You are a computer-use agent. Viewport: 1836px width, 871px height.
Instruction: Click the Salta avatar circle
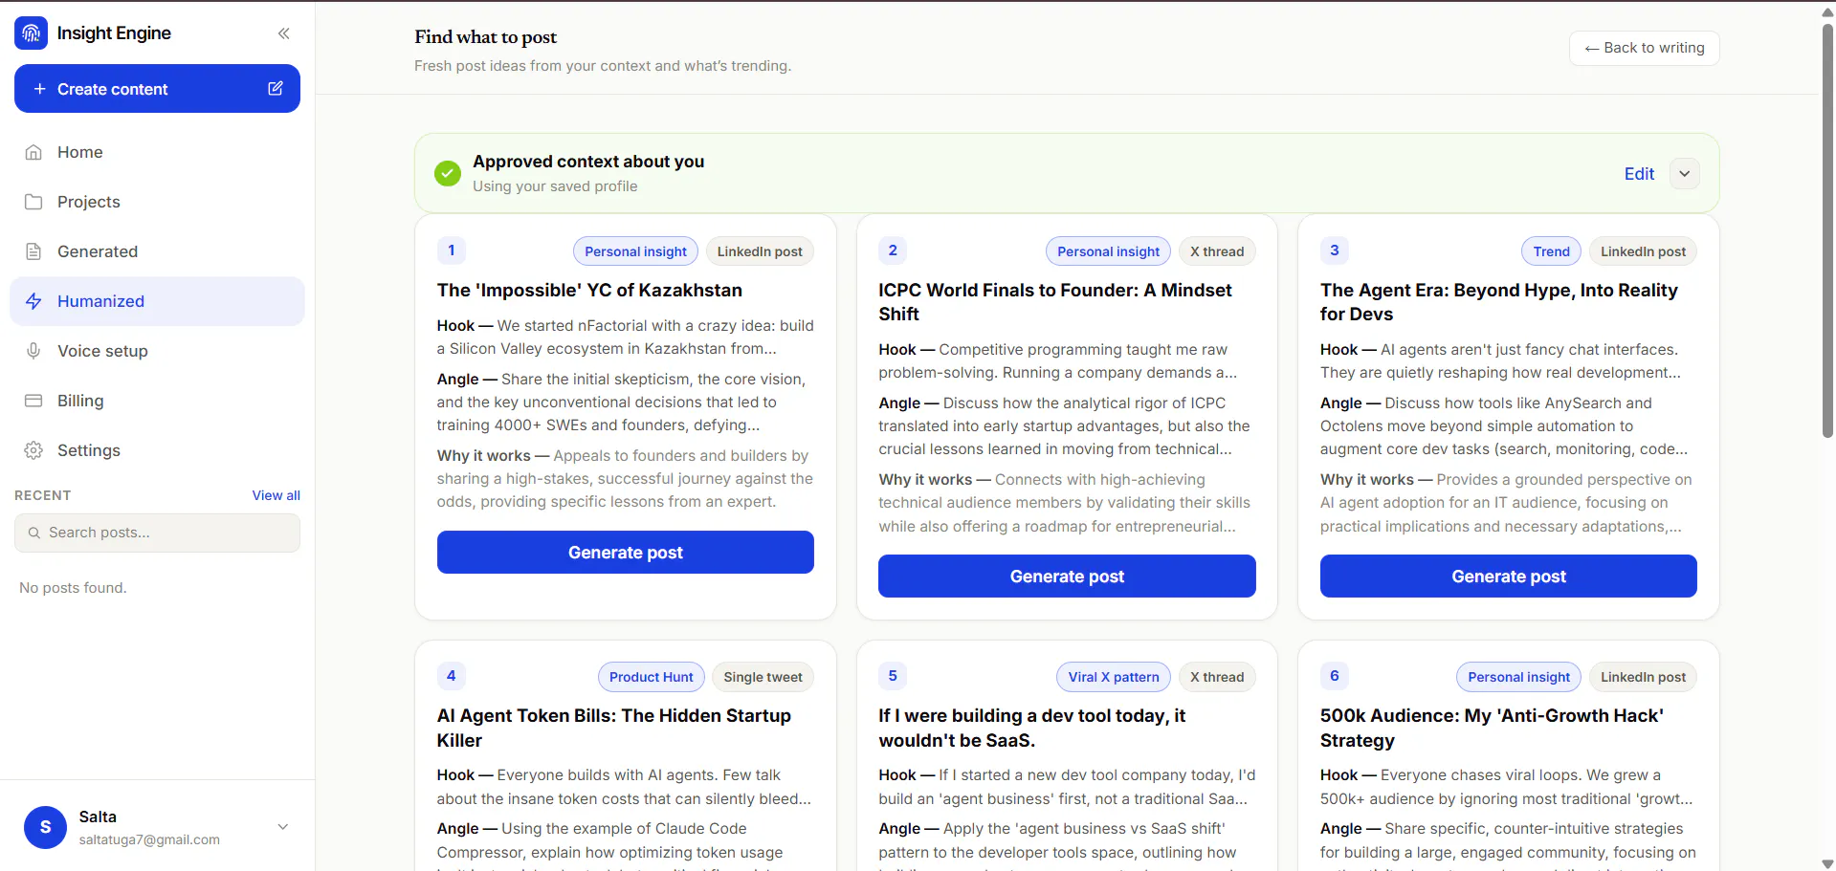(46, 827)
